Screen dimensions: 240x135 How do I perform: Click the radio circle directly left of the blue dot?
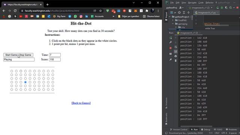coord(21,82)
